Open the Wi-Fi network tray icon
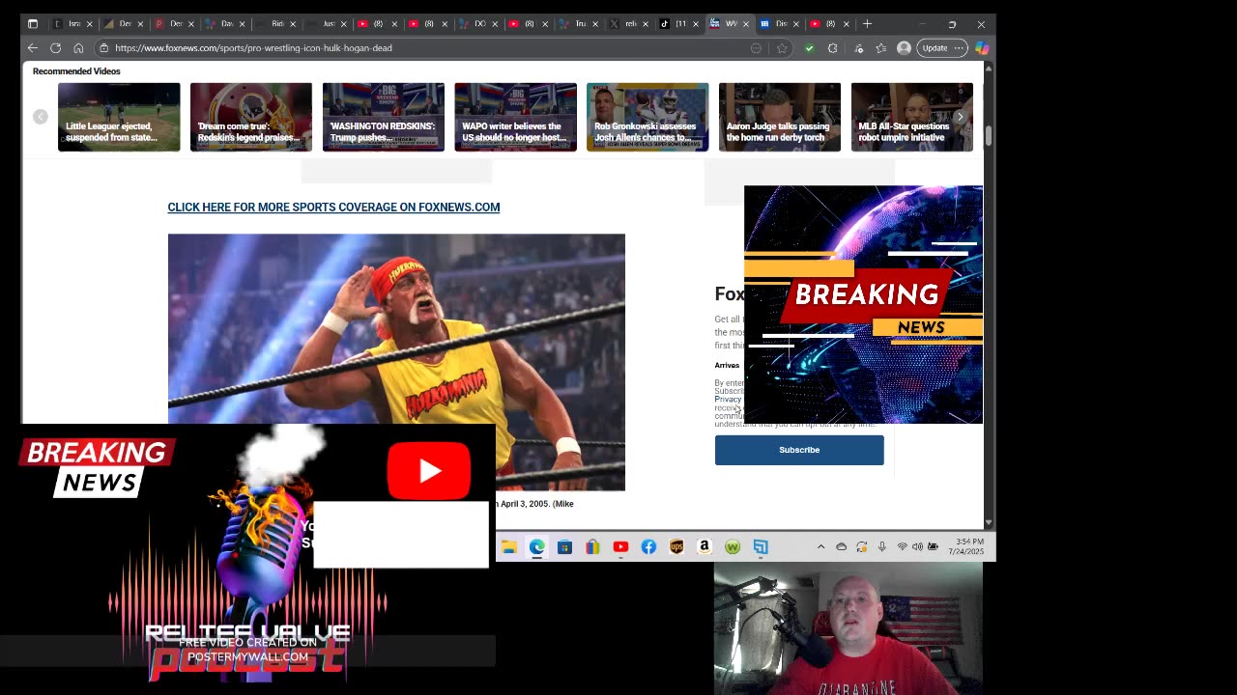The image size is (1237, 695). (x=903, y=547)
